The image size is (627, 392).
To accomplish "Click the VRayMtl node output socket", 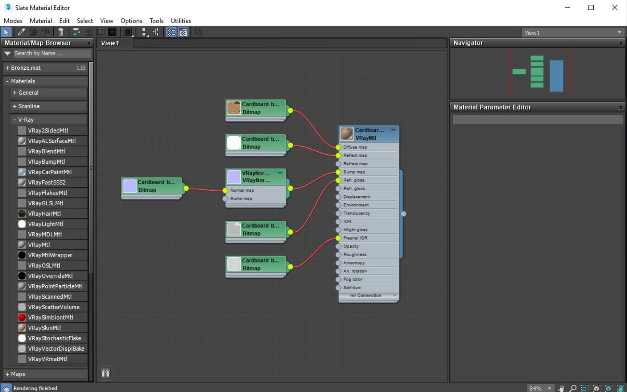I will [403, 214].
